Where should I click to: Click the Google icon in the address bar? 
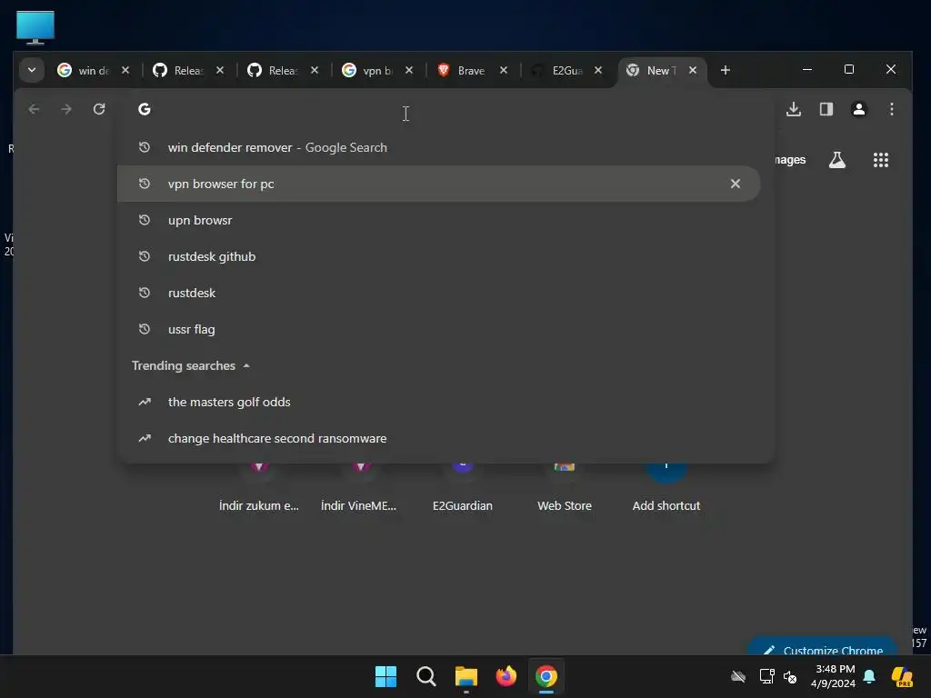pos(145,109)
